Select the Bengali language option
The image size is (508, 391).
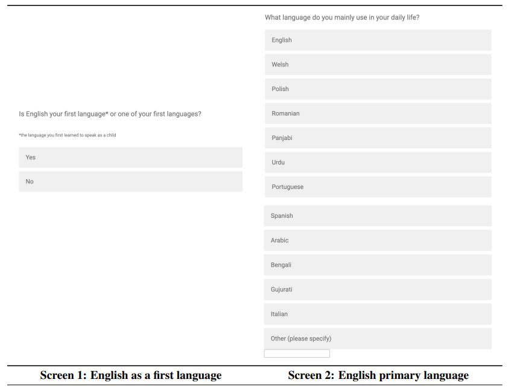pyautogui.click(x=378, y=265)
